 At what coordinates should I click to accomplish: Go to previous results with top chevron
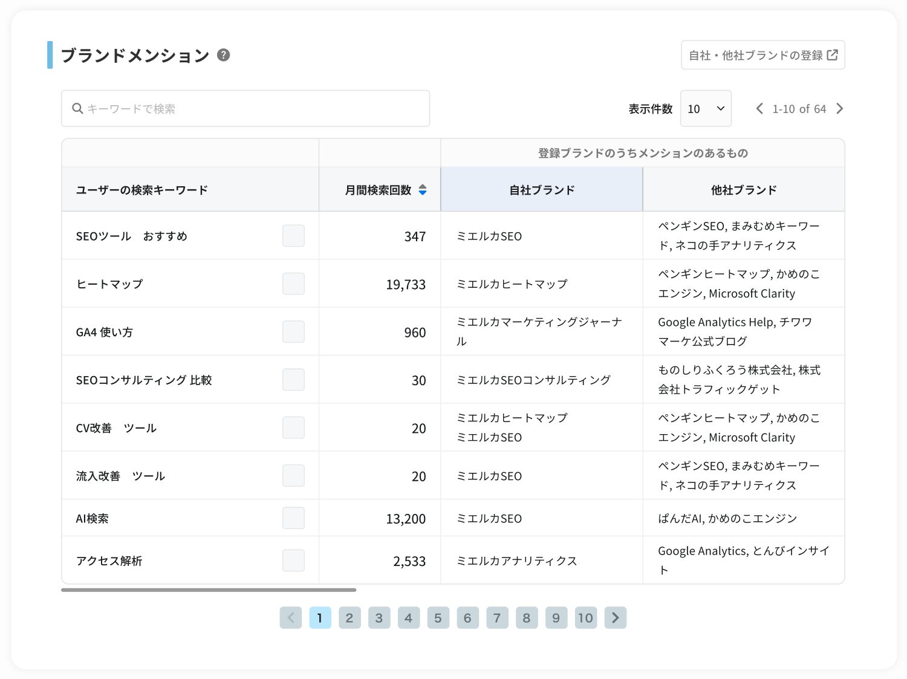tap(759, 109)
